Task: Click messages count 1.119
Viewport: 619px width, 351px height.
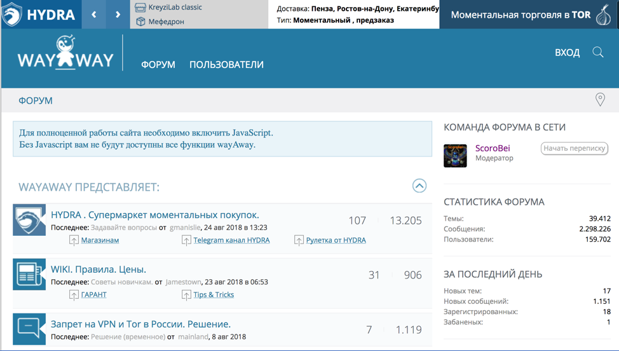Action: (409, 329)
